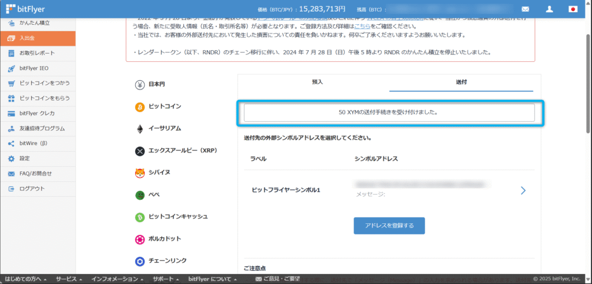Screen dimensions: 592x284
Task: Expand the はじめての方へ footer menu
Action: (26, 279)
